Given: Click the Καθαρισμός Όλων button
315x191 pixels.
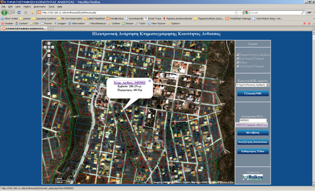Looking at the screenshot, I should click(253, 151).
